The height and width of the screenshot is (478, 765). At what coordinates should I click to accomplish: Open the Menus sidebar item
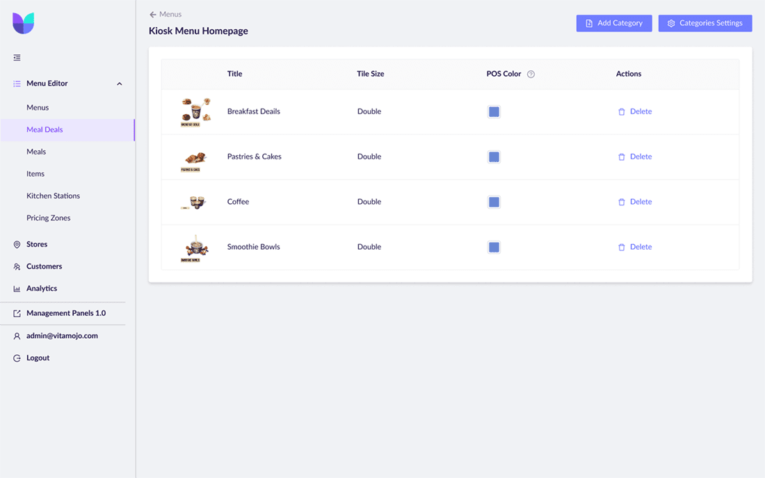click(38, 108)
